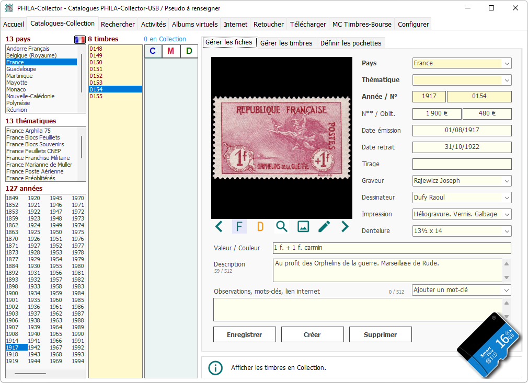Go to the previous stamp arrow

click(x=219, y=226)
